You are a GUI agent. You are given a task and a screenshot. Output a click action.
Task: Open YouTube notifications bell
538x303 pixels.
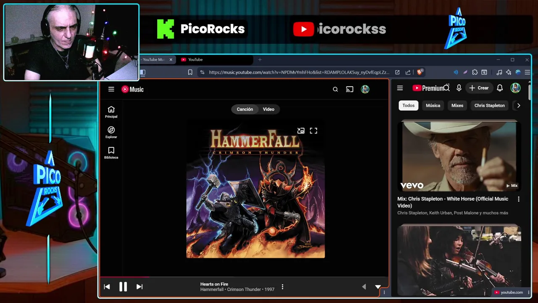500,88
